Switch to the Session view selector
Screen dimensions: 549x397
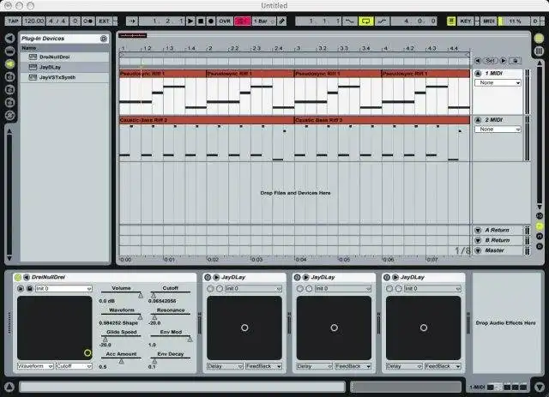539,51
